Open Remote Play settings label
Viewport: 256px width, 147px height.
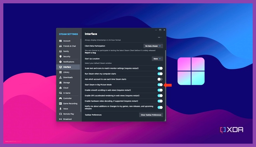tap(69, 114)
